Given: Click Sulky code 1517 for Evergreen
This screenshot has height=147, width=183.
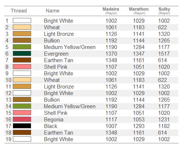Looking at the screenshot, I should tap(164, 54).
